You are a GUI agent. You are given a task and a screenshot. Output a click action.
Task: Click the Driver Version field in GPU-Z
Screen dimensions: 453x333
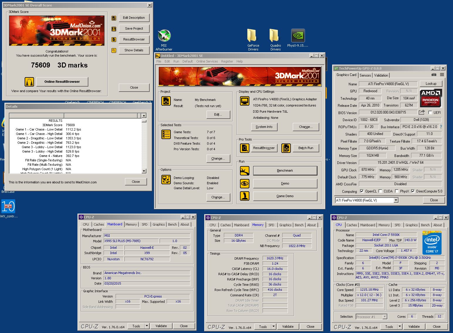point(400,163)
